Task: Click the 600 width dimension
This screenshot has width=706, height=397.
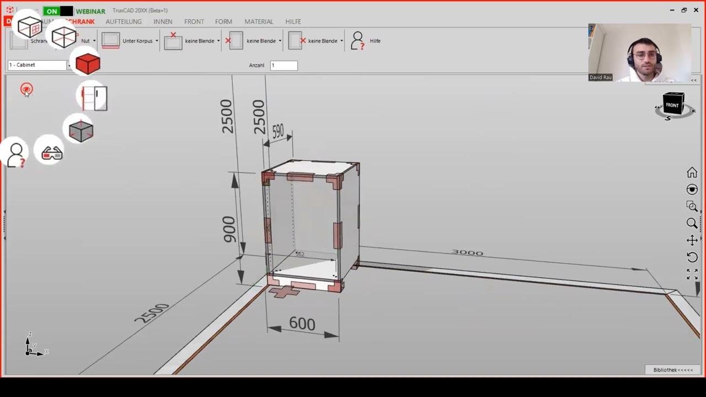Action: pyautogui.click(x=302, y=324)
